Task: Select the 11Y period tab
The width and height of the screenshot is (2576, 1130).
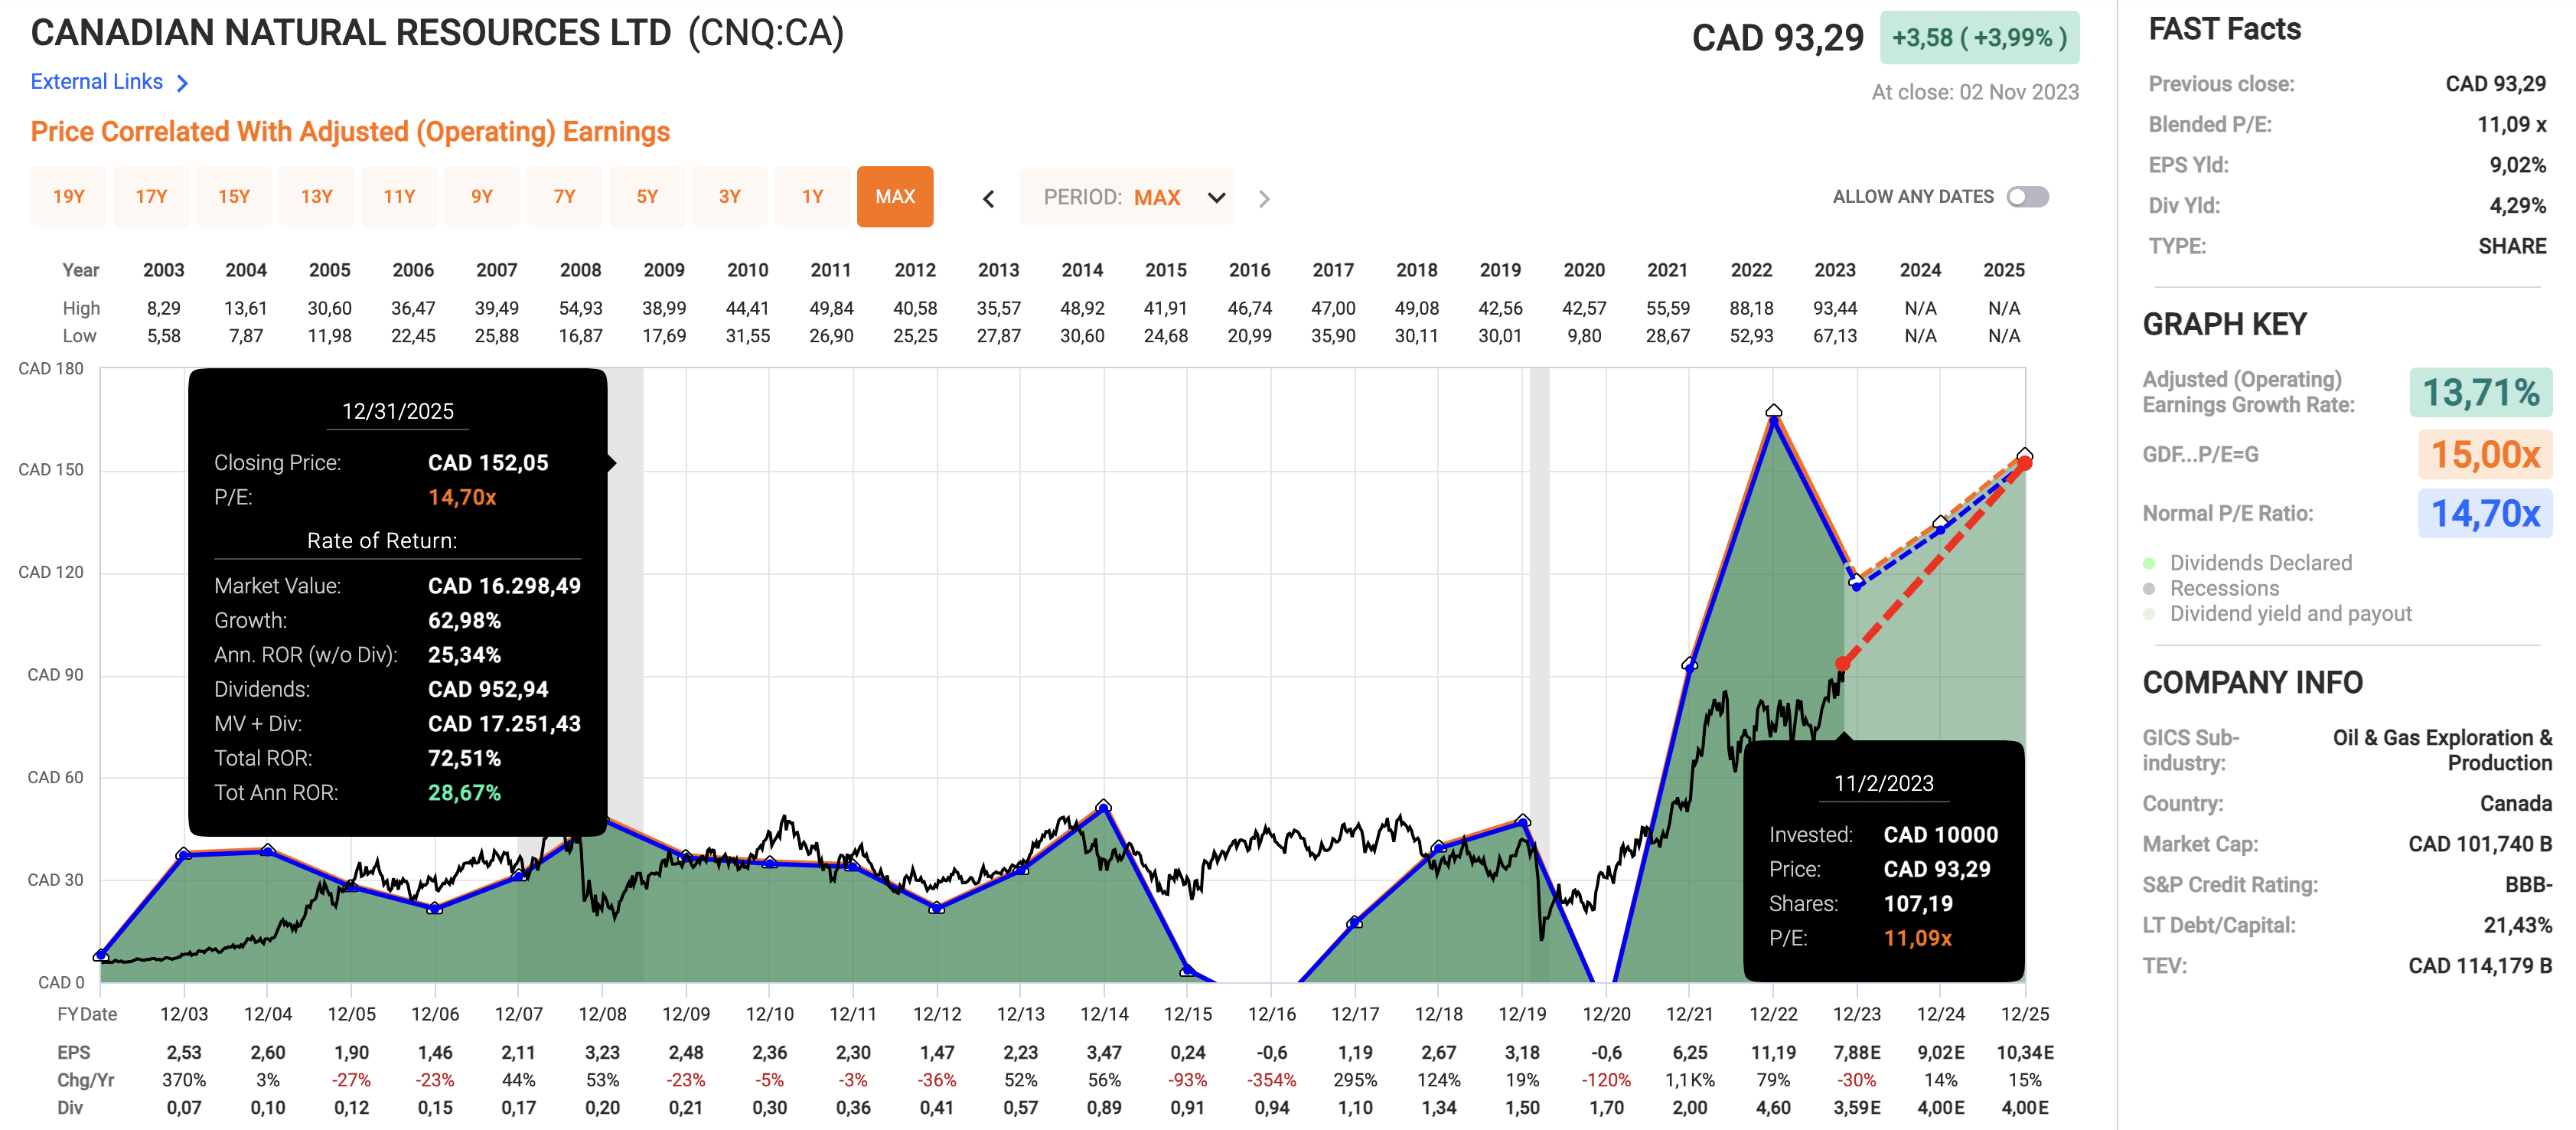Action: (399, 197)
